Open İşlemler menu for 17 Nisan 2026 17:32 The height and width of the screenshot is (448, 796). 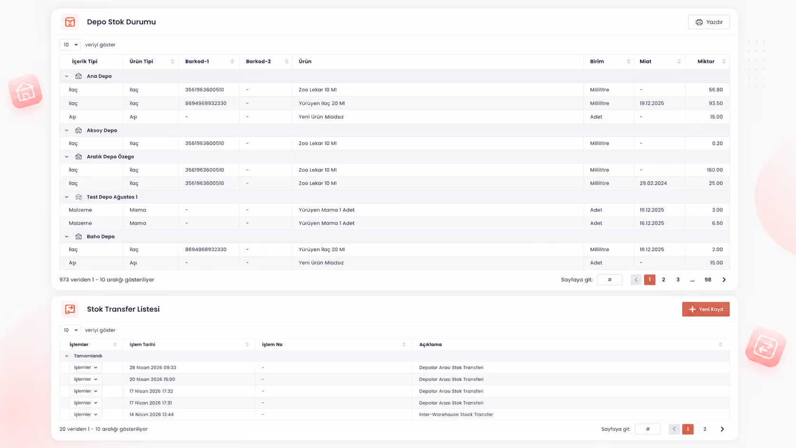click(86, 391)
